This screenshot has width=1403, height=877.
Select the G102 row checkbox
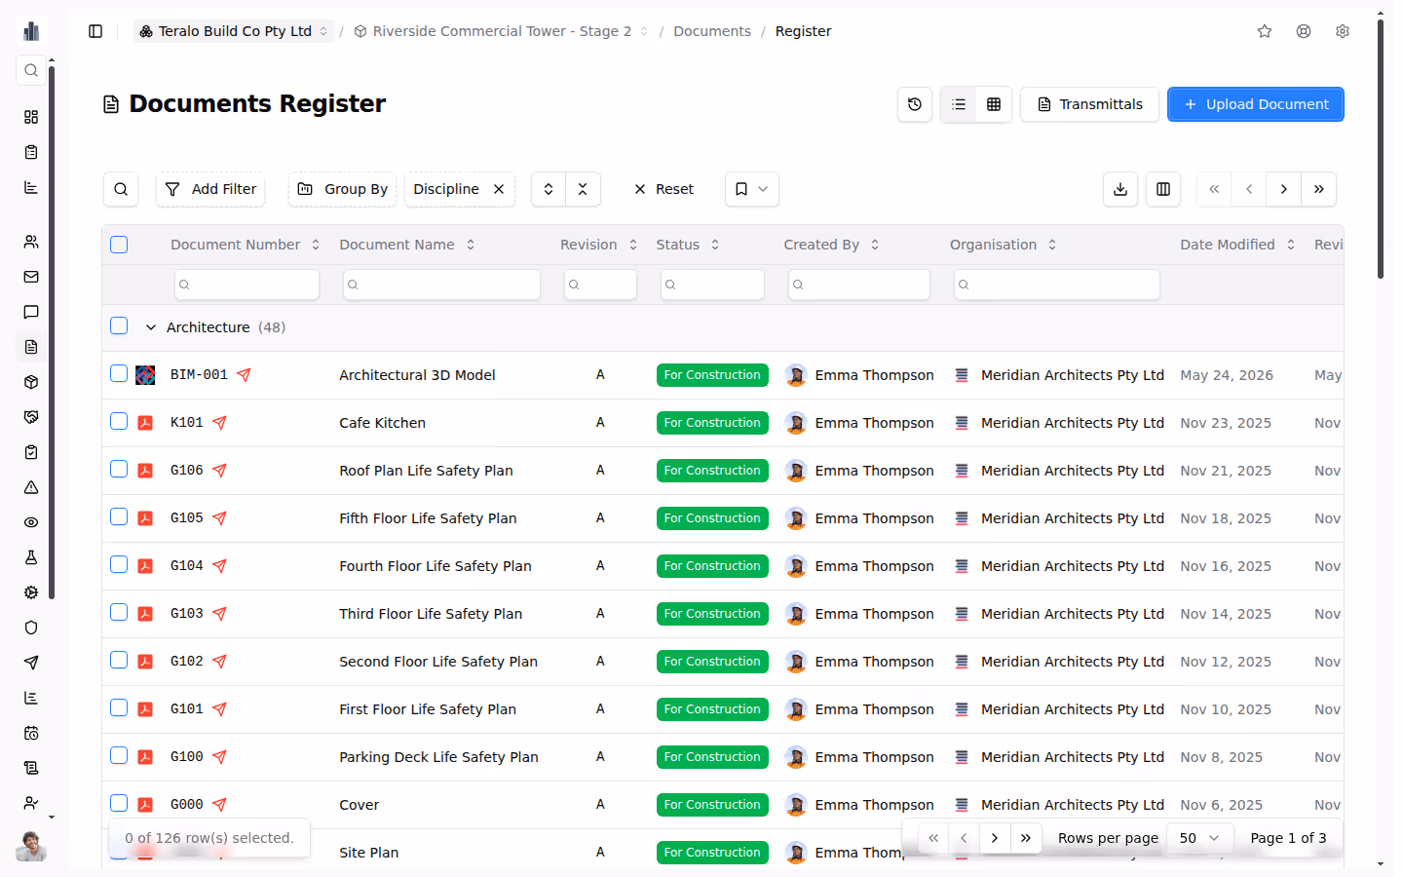[x=119, y=660]
